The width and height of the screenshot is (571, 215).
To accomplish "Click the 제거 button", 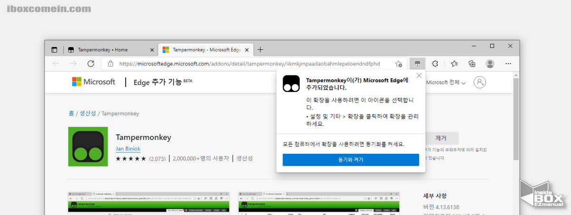I will click(x=441, y=138).
